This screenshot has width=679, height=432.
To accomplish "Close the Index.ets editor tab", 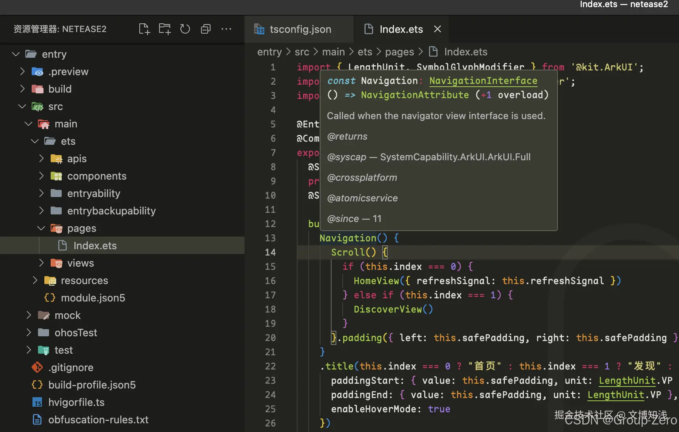I will (x=437, y=29).
